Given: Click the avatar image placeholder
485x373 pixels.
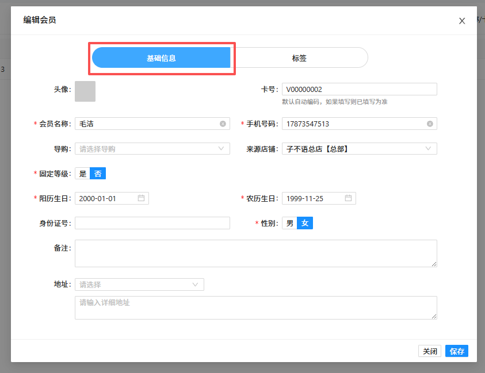Looking at the screenshot, I should (x=85, y=91).
